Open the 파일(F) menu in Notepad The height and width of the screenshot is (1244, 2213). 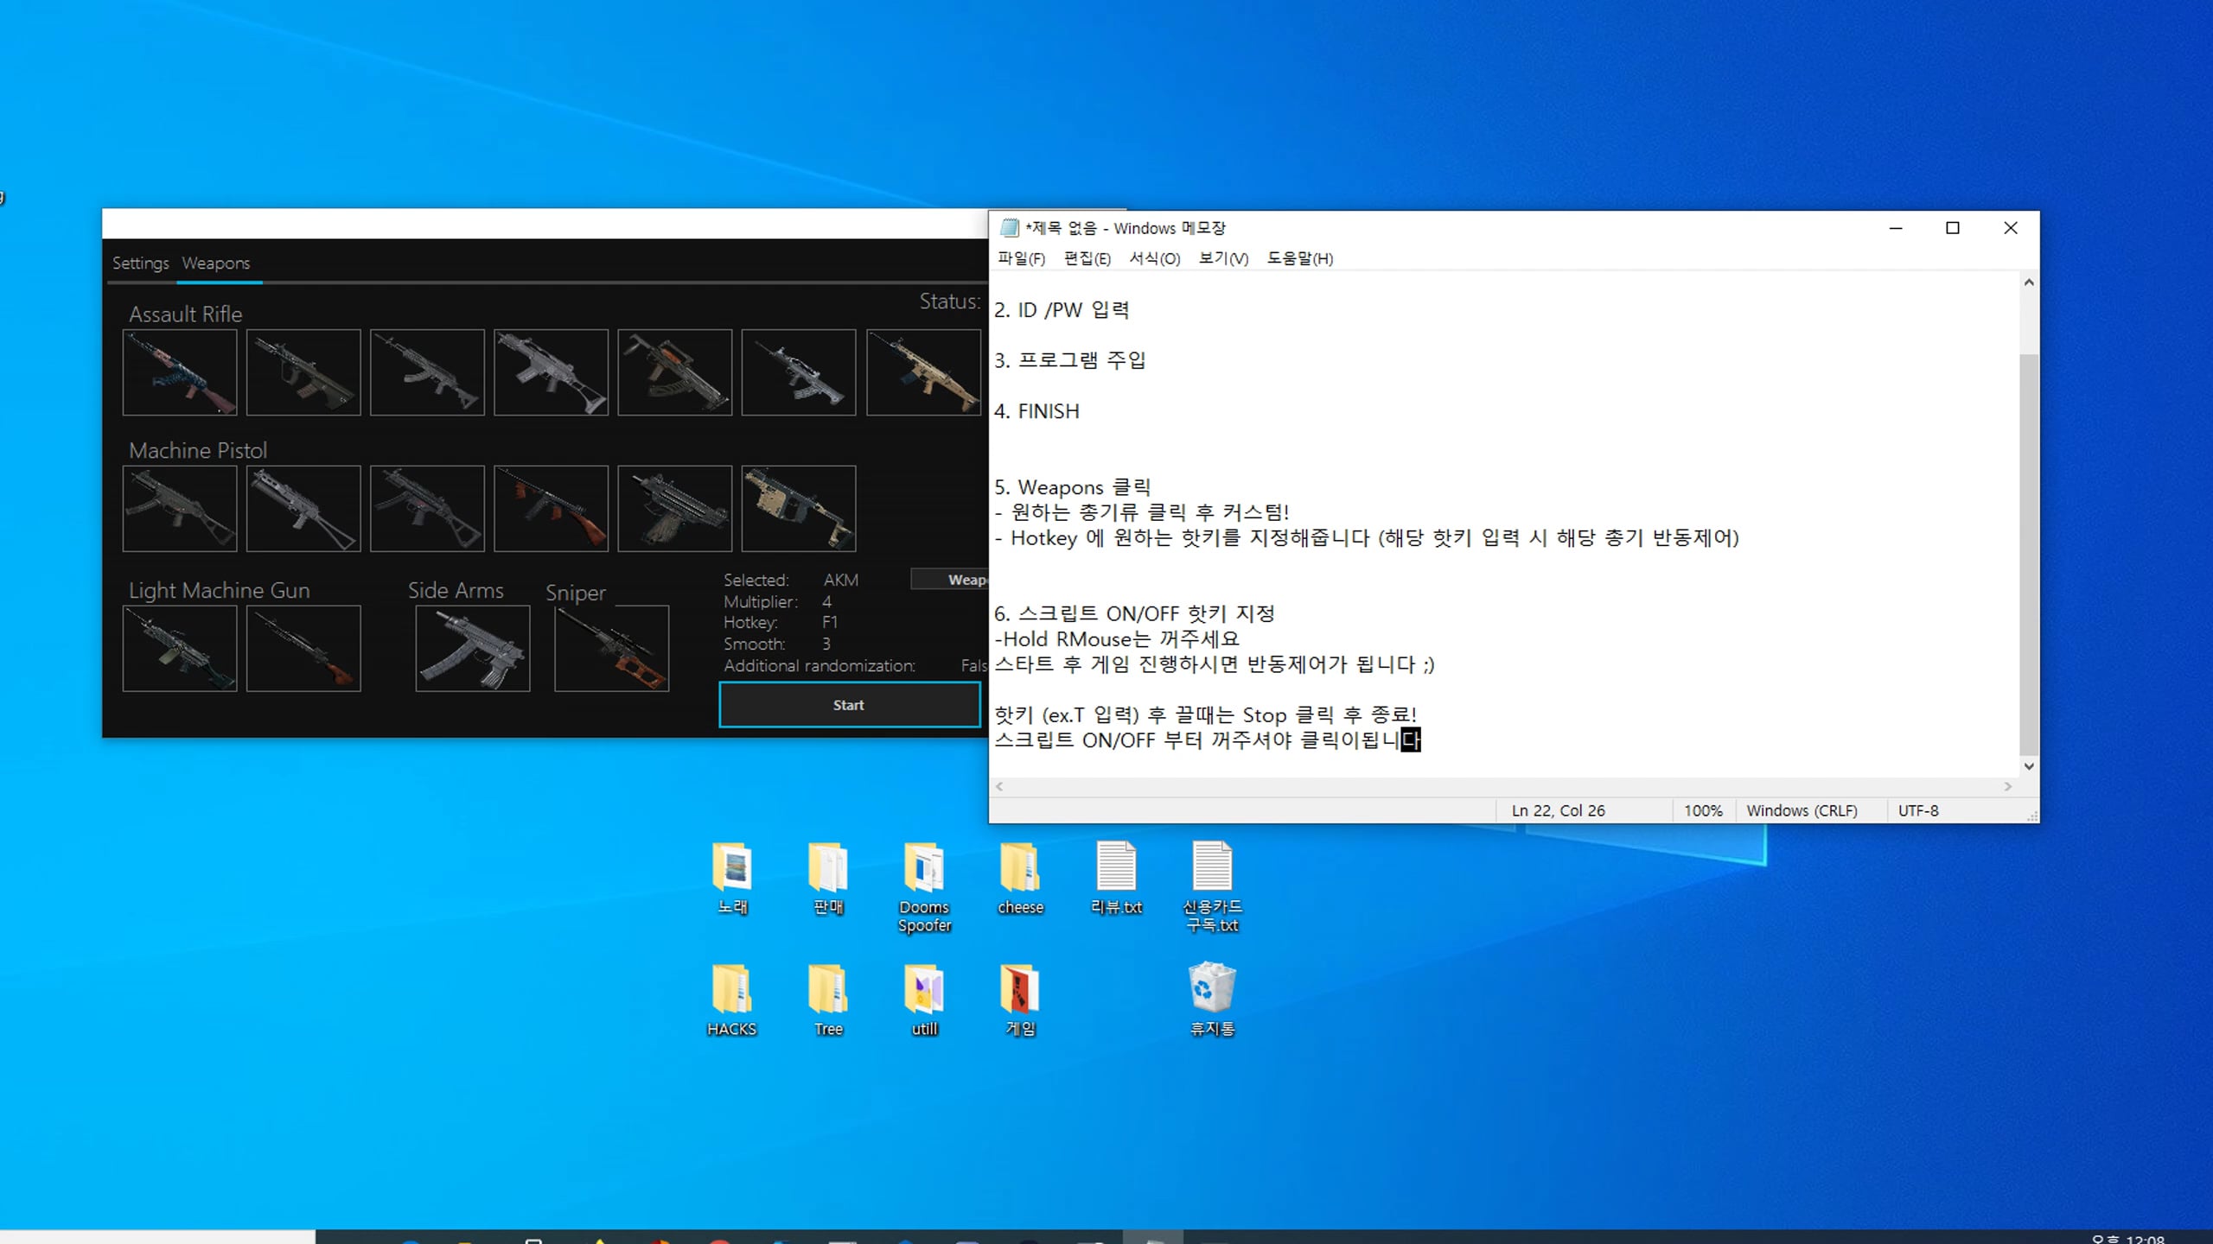[x=1021, y=258]
